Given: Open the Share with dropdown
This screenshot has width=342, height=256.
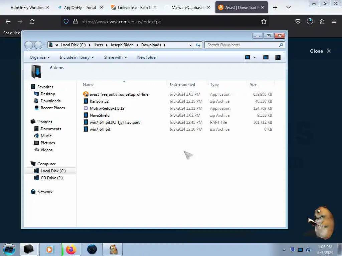Looking at the screenshot, I should click(115, 57).
